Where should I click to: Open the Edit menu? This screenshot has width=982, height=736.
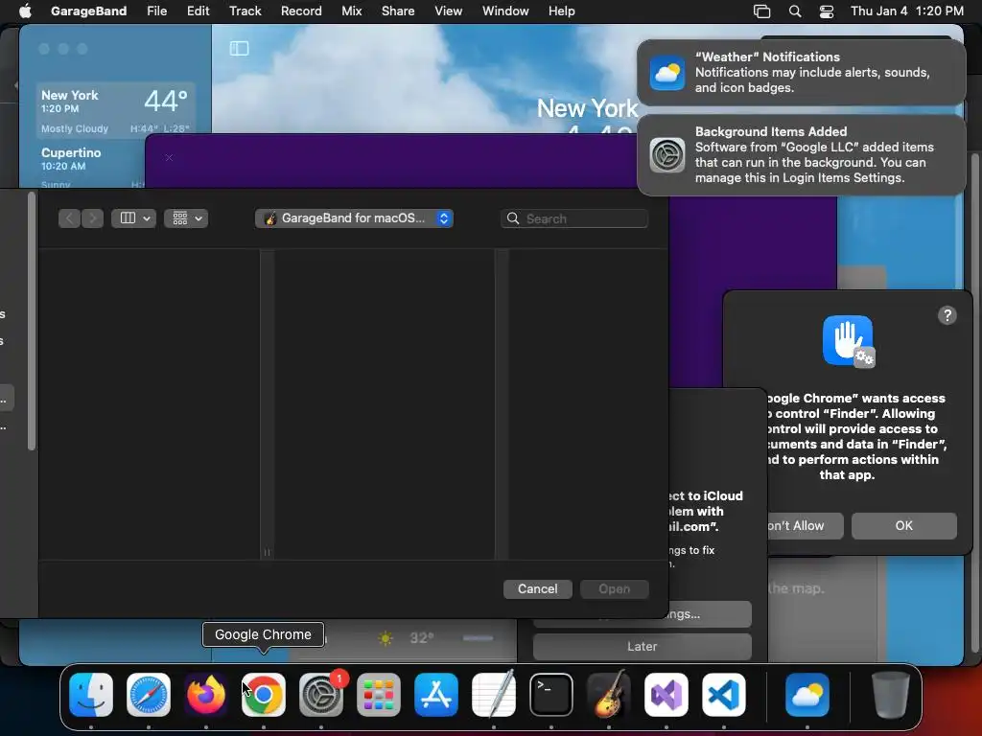click(198, 11)
